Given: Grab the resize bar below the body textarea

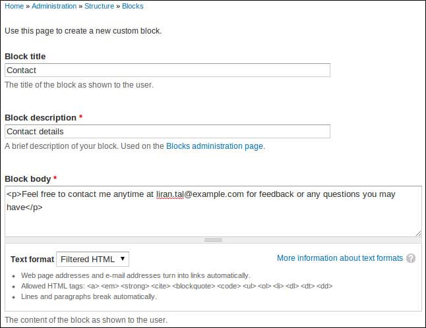Looking at the screenshot, I should pos(213,240).
